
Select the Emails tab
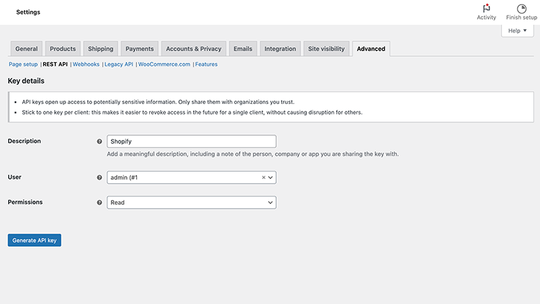pos(243,49)
